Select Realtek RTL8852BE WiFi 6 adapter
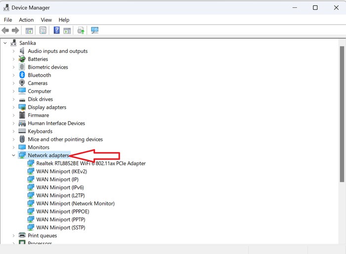This screenshot has width=346, height=254. [91, 163]
